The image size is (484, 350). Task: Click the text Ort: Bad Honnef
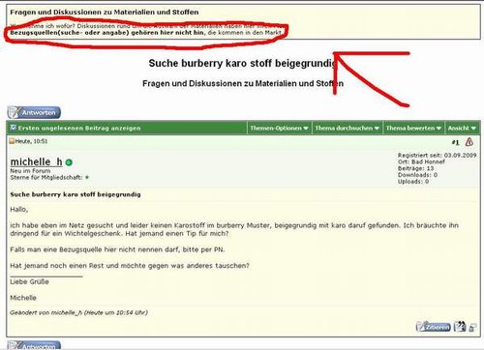(x=421, y=161)
